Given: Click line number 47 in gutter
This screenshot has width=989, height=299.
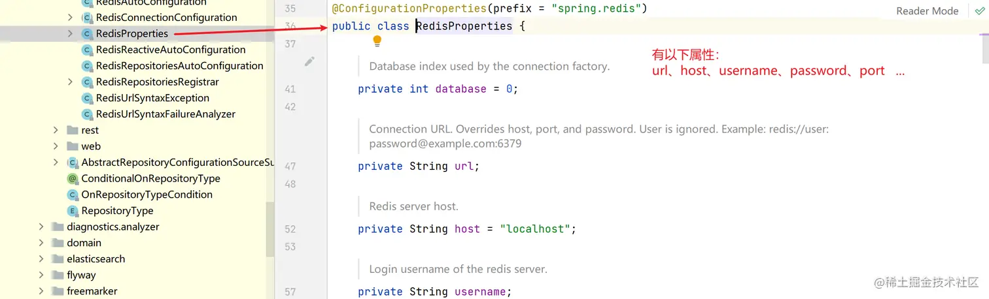Looking at the screenshot, I should (x=290, y=166).
